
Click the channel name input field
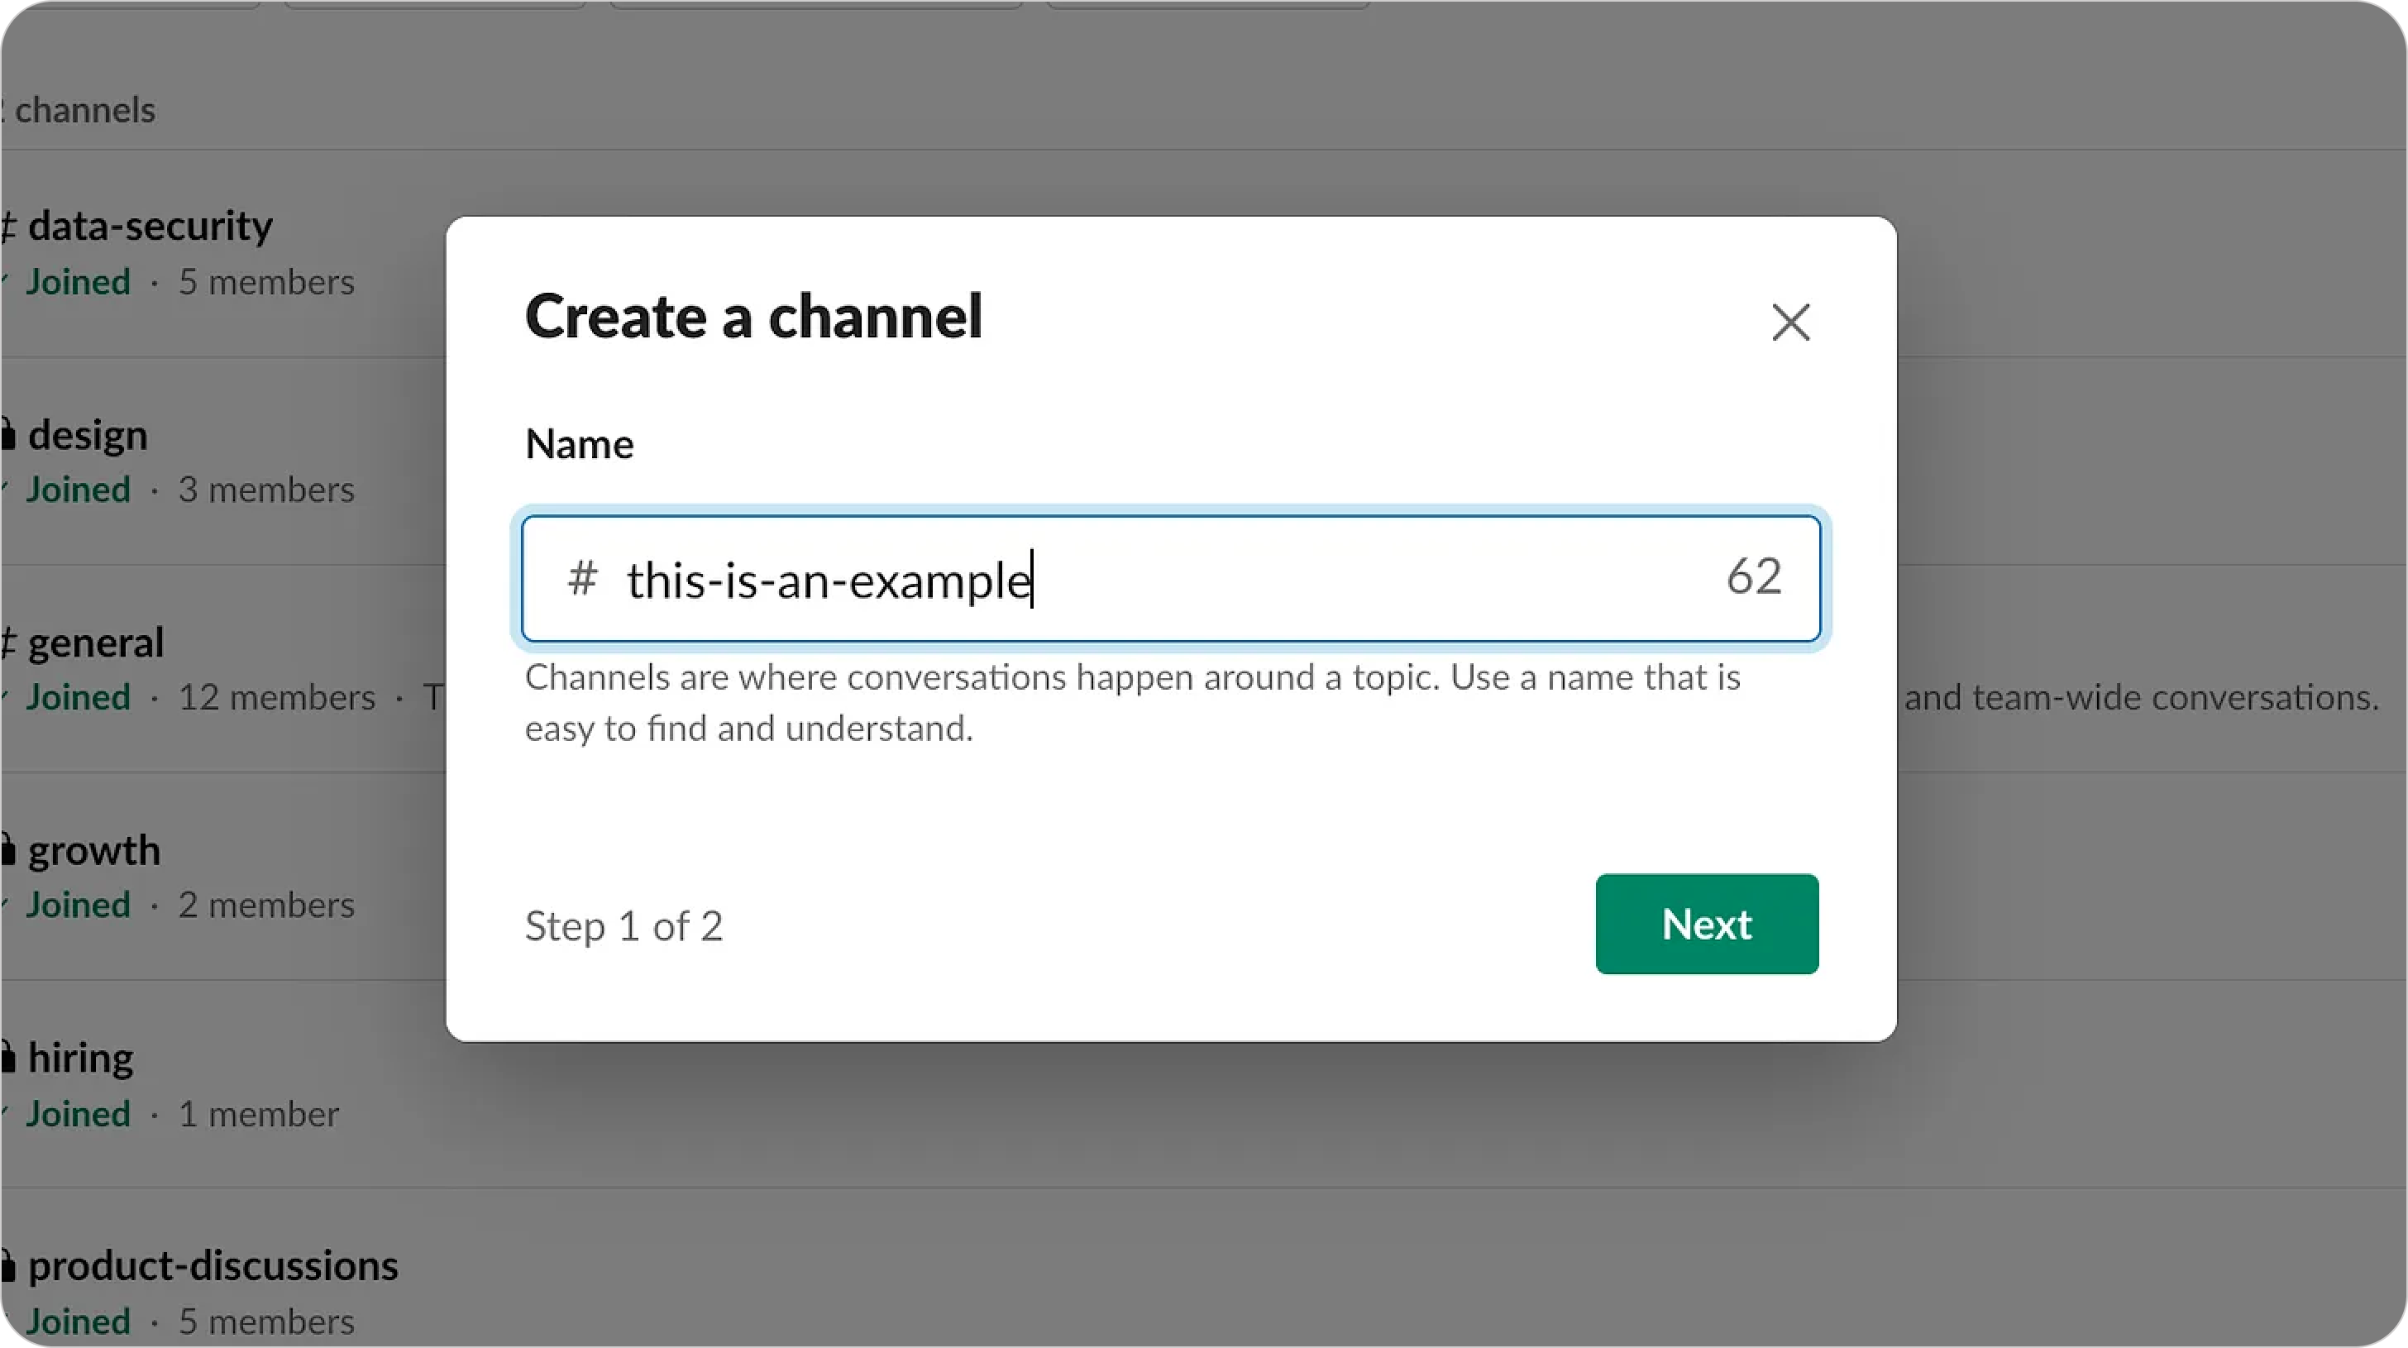(1168, 579)
